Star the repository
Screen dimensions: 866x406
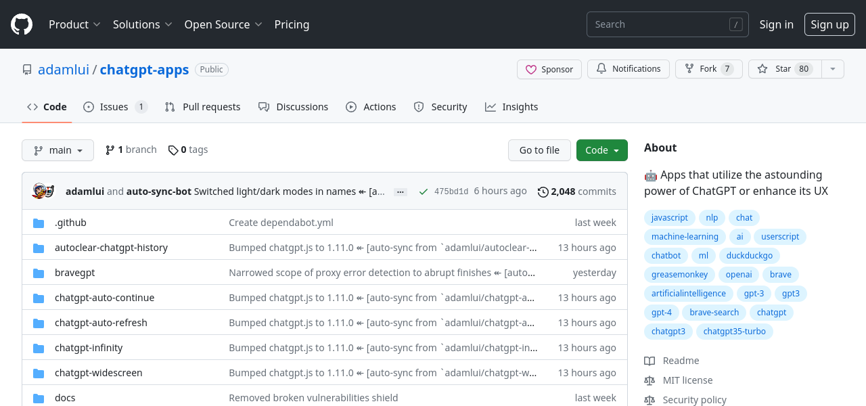(784, 69)
